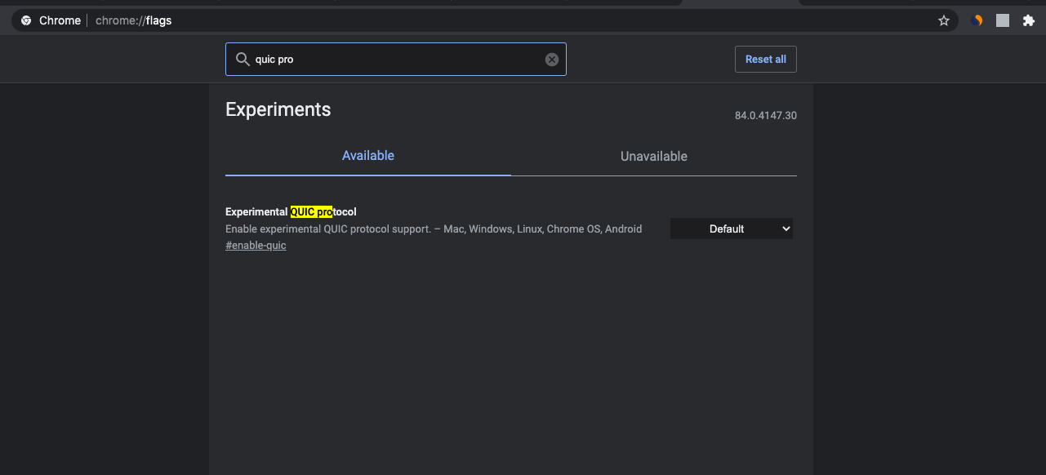Click the Experimental QUIC protocol title

291,212
